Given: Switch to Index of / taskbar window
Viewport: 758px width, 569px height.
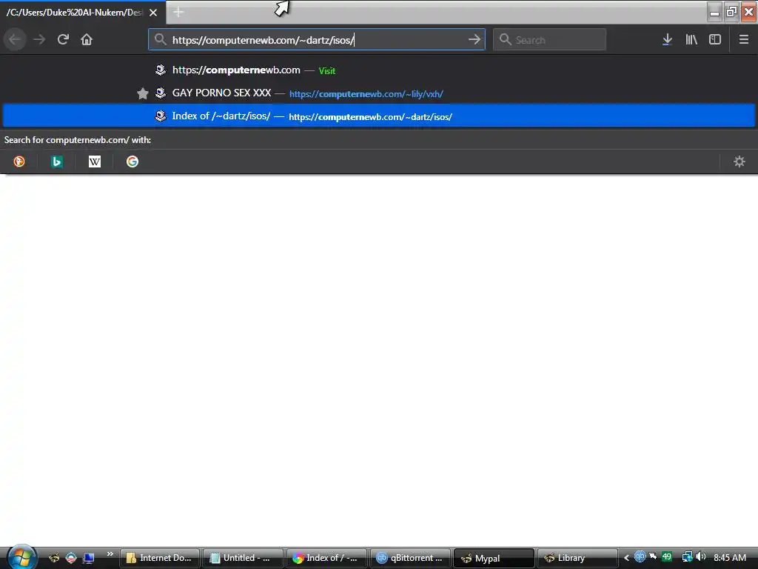Looking at the screenshot, I should coord(326,558).
